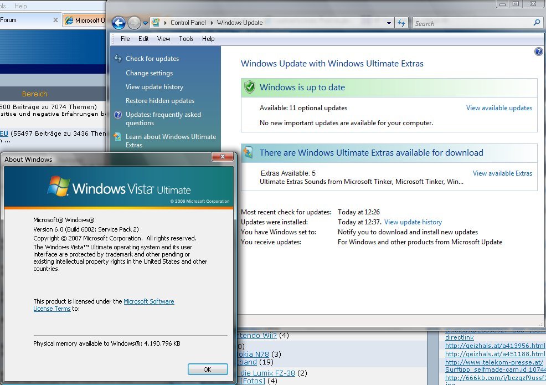Open the Help menu in Windows Update window

pos(208,39)
